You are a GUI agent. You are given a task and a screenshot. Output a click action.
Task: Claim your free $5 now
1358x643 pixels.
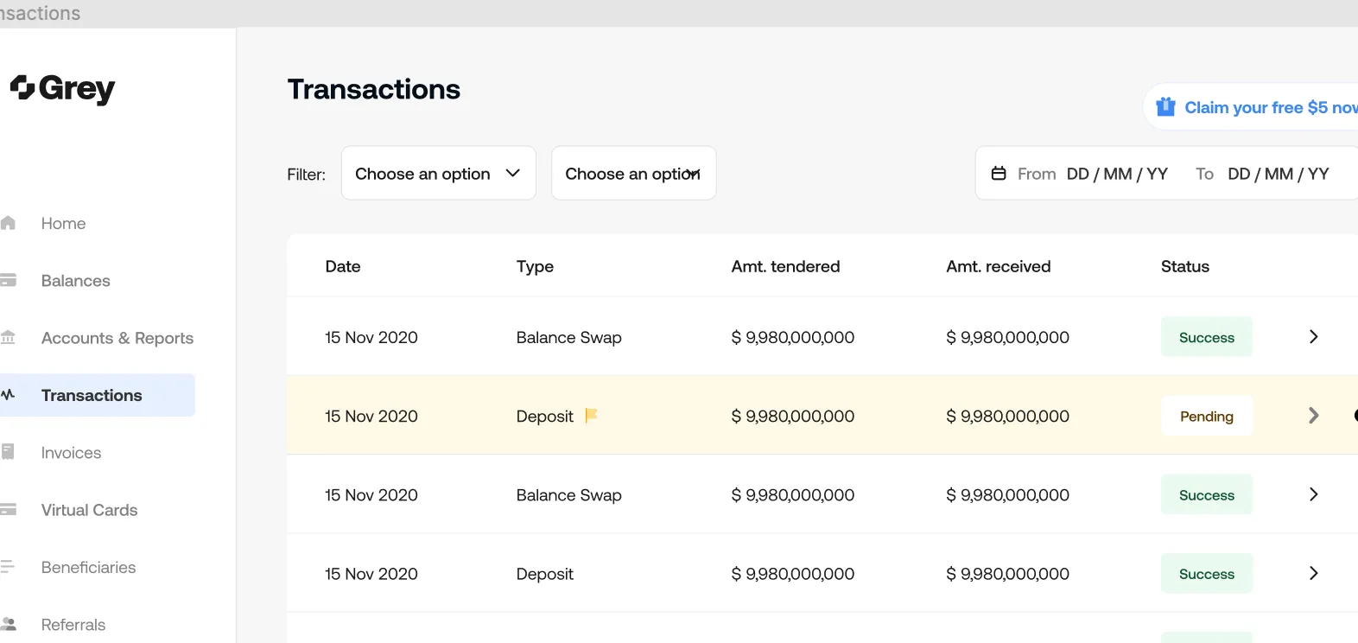[1271, 107]
